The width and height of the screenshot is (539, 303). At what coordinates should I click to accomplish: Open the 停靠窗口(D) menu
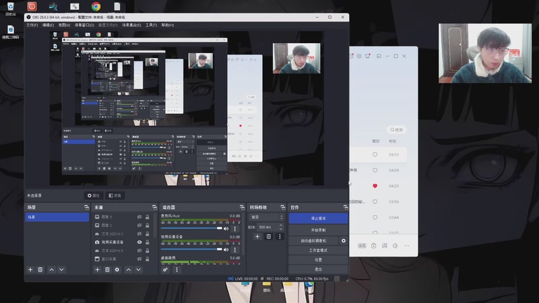point(84,25)
